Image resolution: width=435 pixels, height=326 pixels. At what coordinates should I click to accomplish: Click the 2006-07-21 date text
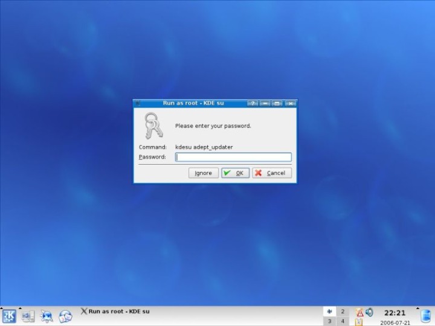[x=395, y=322]
